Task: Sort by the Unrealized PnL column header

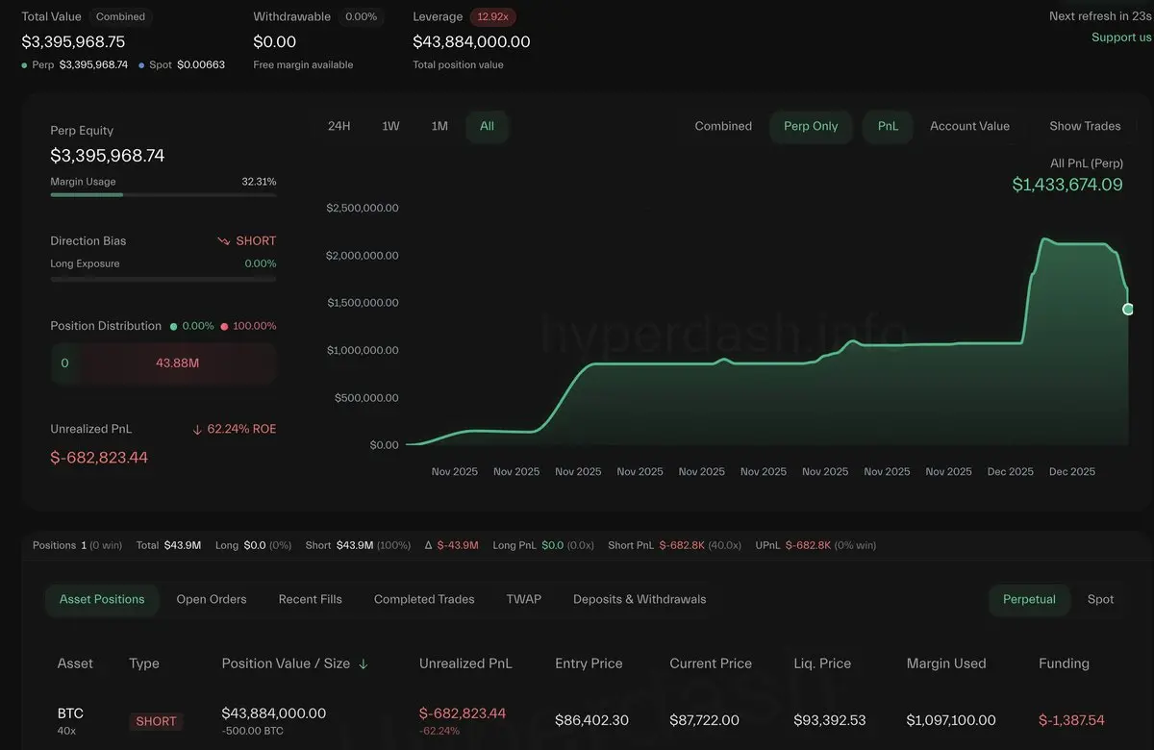Action: tap(465, 663)
